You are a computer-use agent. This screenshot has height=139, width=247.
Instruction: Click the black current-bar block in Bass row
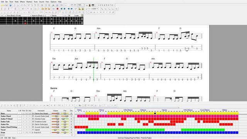click(155, 114)
